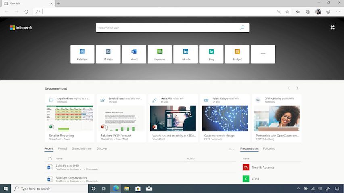Select the Shared with me tab
This screenshot has width=344, height=193.
[81, 148]
